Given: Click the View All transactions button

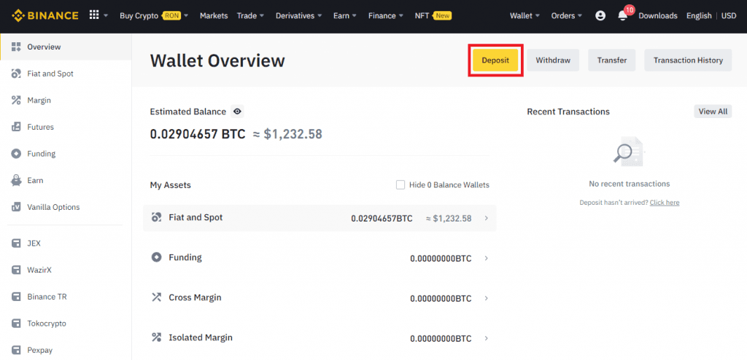Looking at the screenshot, I should pos(712,111).
